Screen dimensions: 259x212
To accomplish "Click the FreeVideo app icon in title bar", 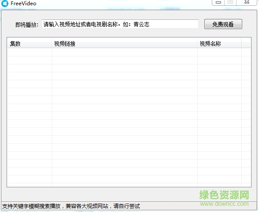I will pyautogui.click(x=4, y=3).
